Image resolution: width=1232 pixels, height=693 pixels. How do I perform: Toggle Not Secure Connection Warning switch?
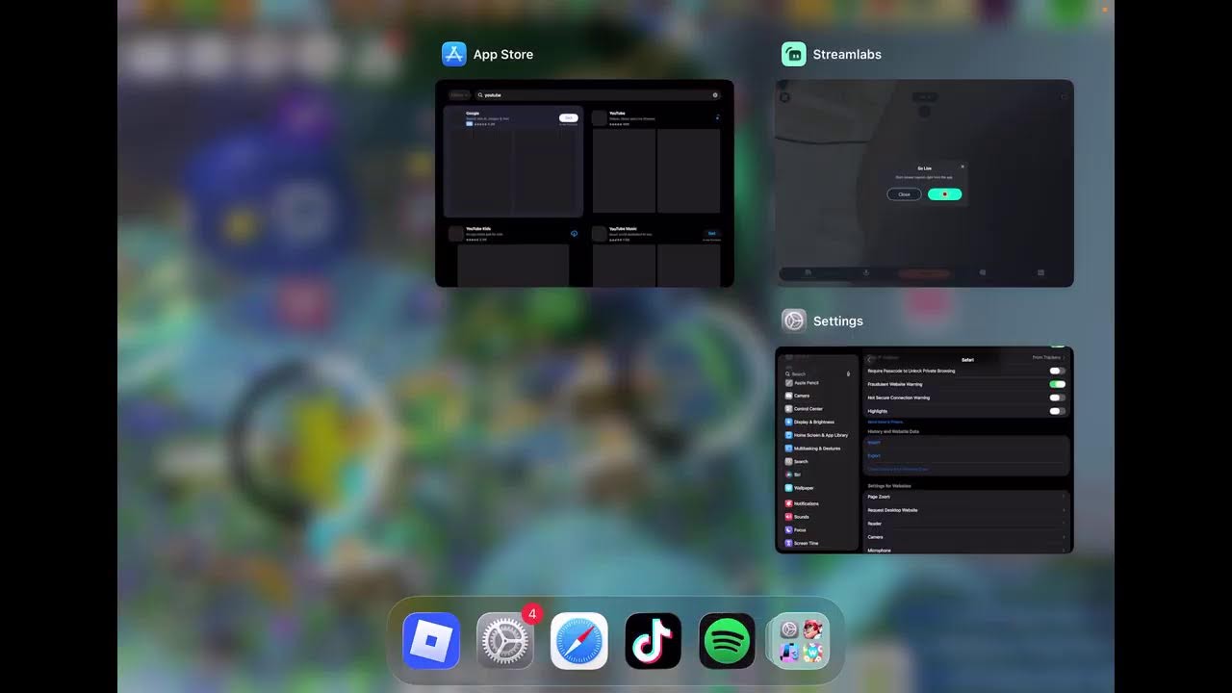point(1058,398)
